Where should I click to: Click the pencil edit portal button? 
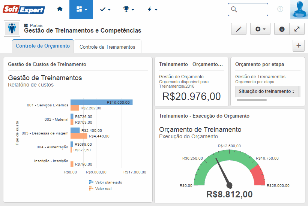[239, 29]
